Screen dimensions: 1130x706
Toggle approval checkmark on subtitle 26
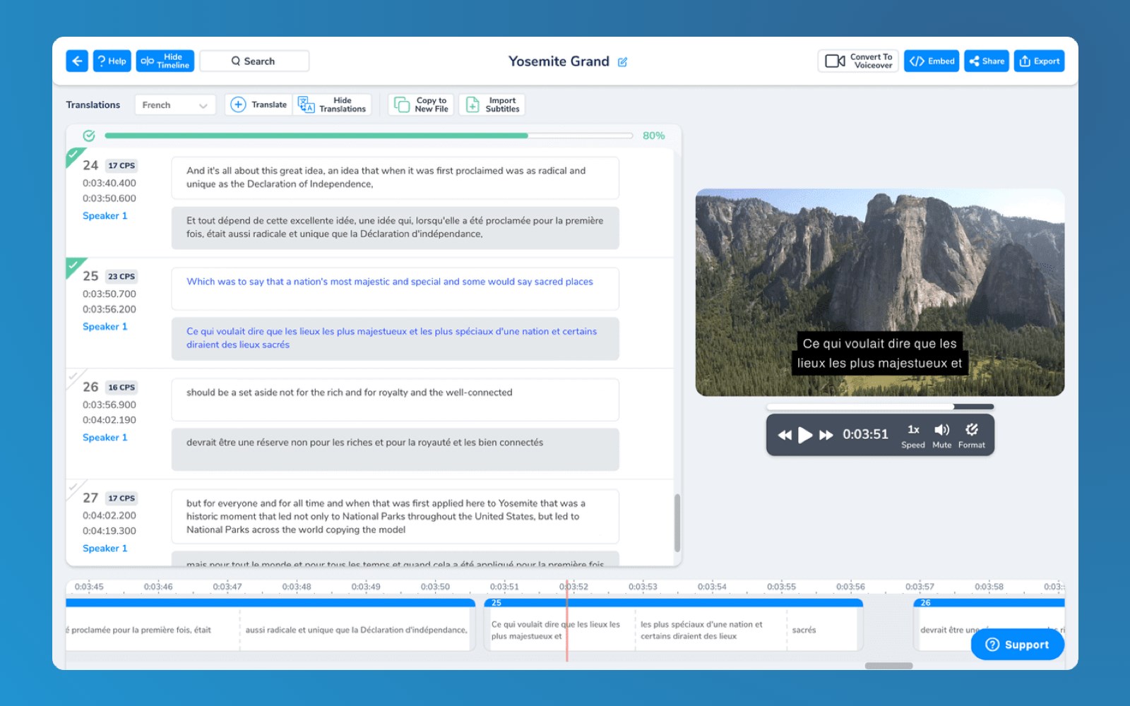point(73,376)
